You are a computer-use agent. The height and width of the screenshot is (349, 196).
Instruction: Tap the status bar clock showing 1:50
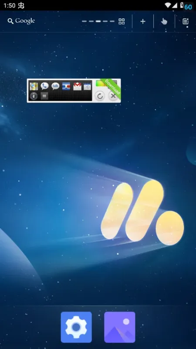click(9, 5)
